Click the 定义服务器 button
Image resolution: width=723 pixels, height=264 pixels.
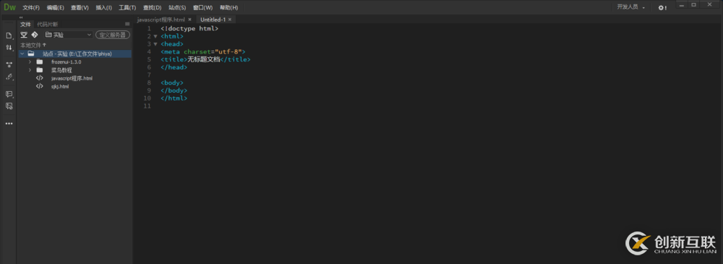click(113, 35)
